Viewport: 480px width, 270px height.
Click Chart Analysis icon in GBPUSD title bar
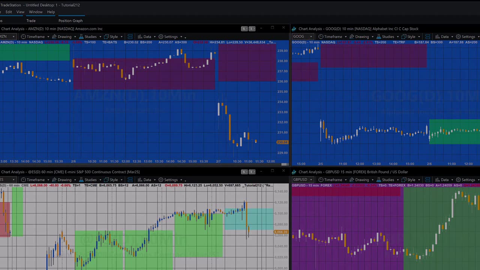(294, 172)
